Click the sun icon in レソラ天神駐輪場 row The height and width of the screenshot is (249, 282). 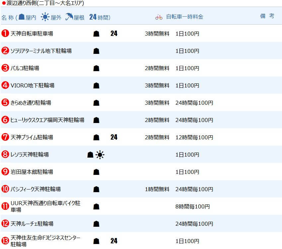[x=100, y=155]
